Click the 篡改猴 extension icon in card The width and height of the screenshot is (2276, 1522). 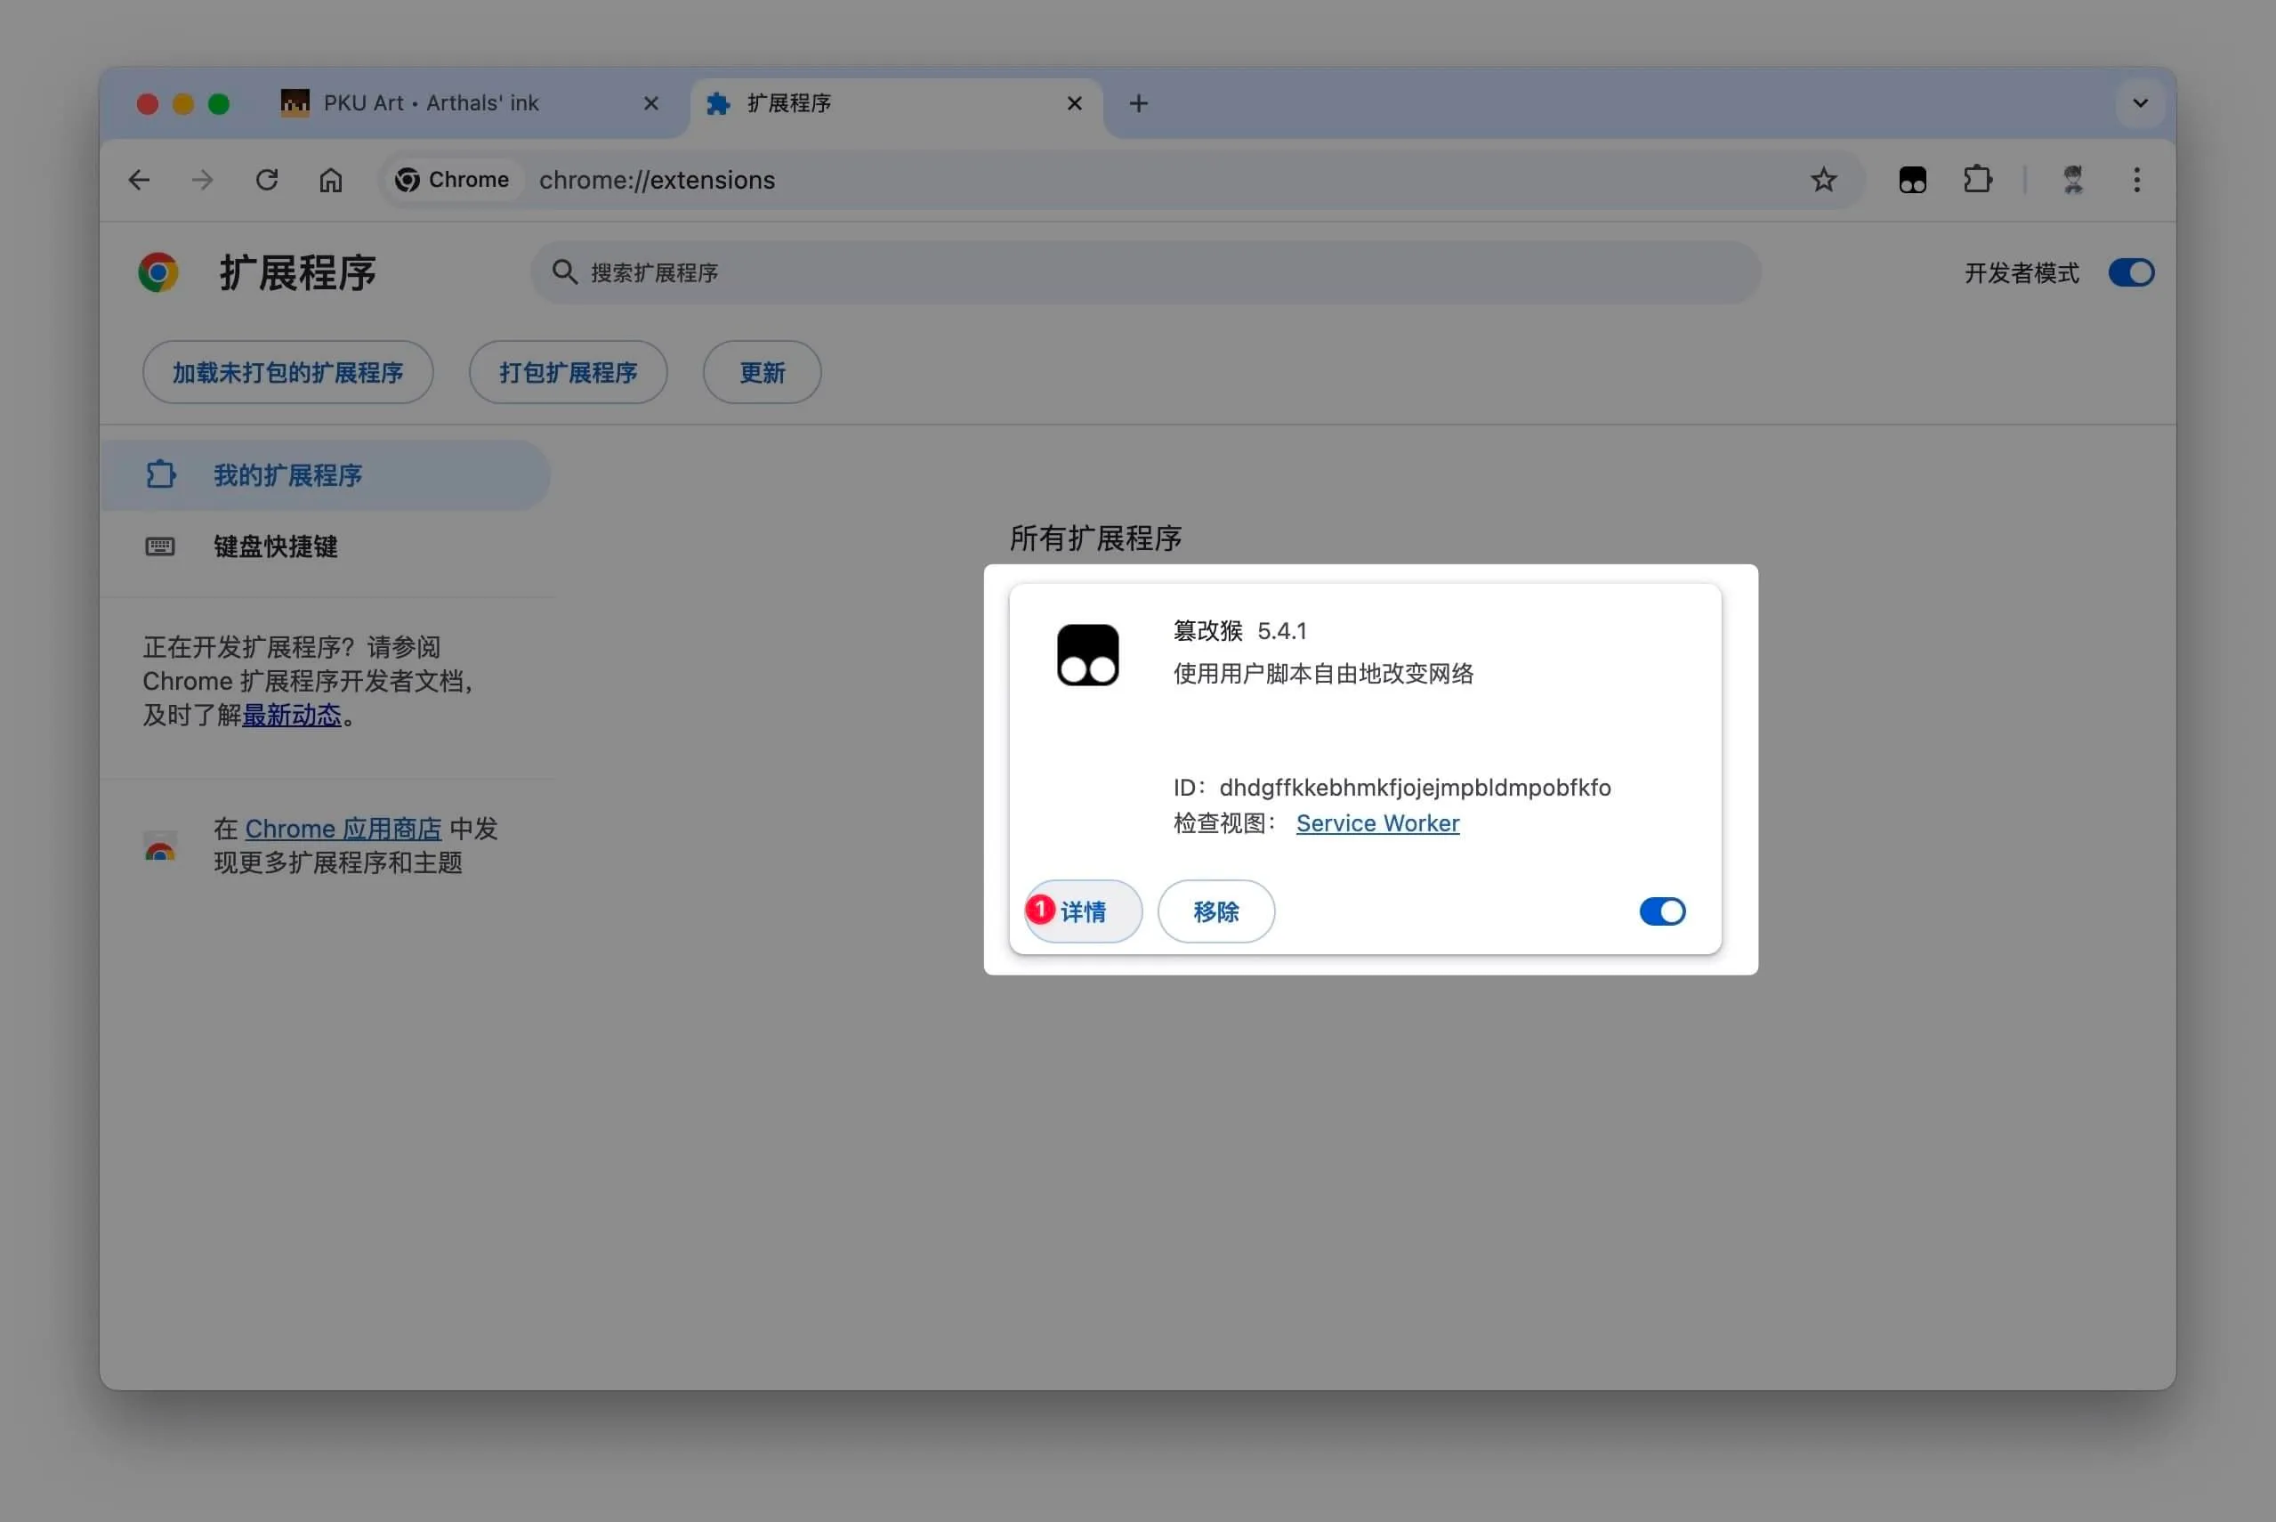(x=1087, y=655)
